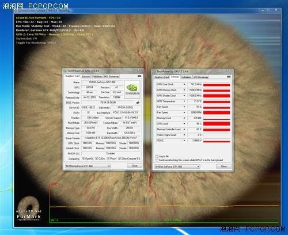288x235 pixels.
Task: Expand the GPU Load sensor dropdown
Action: (x=184, y=124)
